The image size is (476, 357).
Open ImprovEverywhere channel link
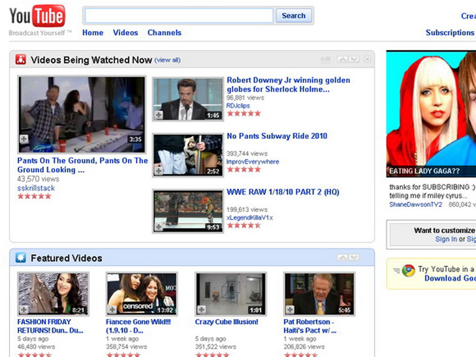tap(252, 161)
